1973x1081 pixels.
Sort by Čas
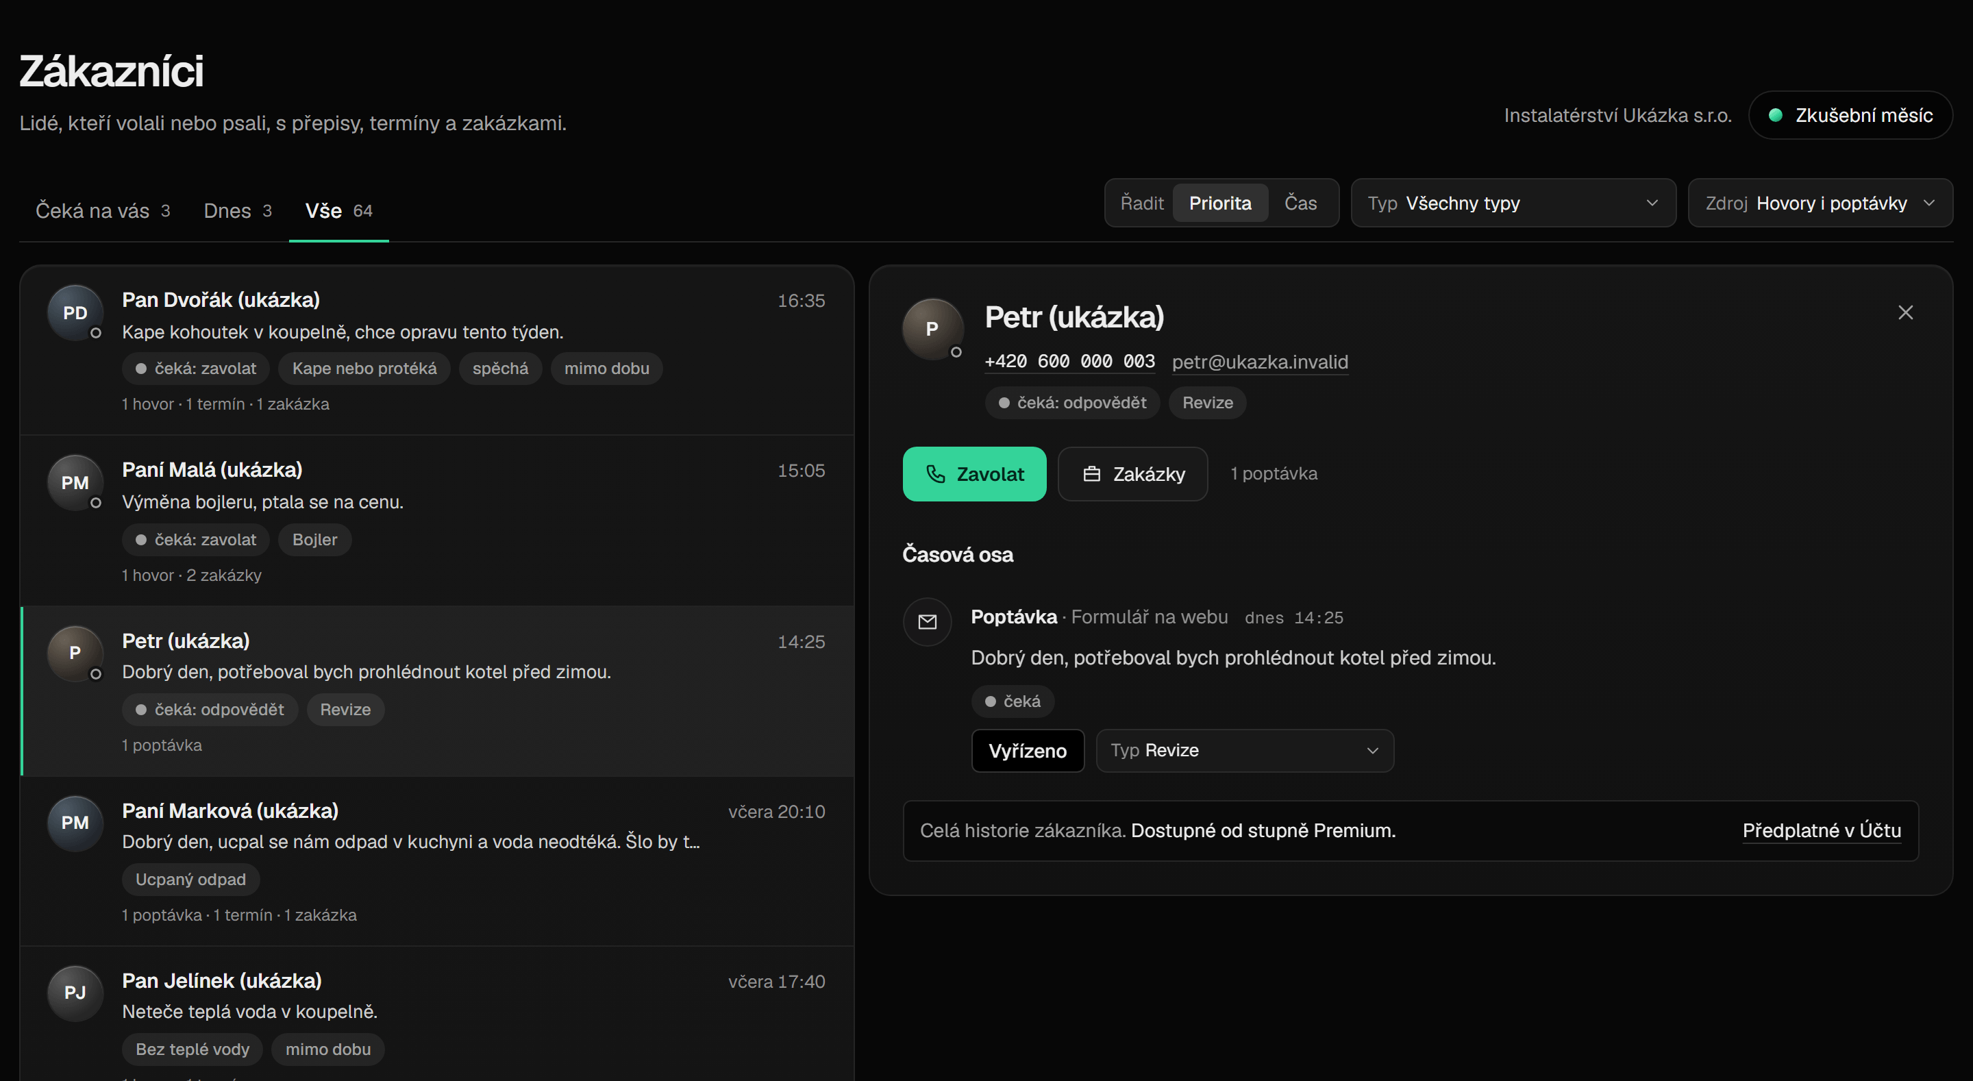tap(1300, 203)
